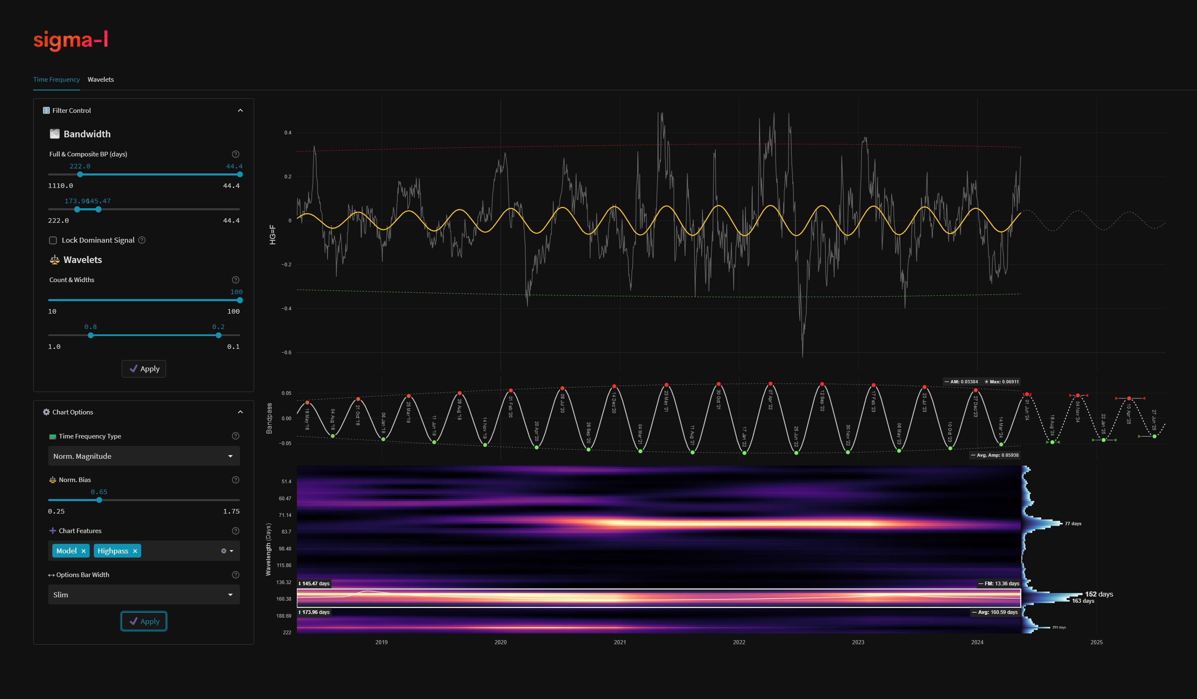Click the Highpass tag label
This screenshot has width=1197, height=699.
(113, 551)
